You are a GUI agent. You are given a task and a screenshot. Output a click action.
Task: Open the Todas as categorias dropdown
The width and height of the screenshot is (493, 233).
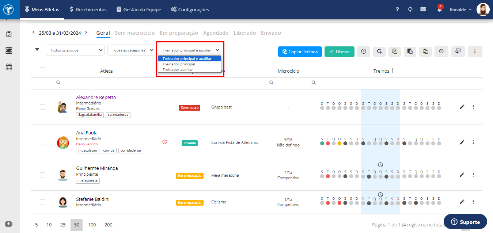[x=131, y=50]
